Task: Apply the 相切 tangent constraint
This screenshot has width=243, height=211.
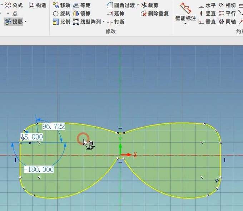Action: 227,5
